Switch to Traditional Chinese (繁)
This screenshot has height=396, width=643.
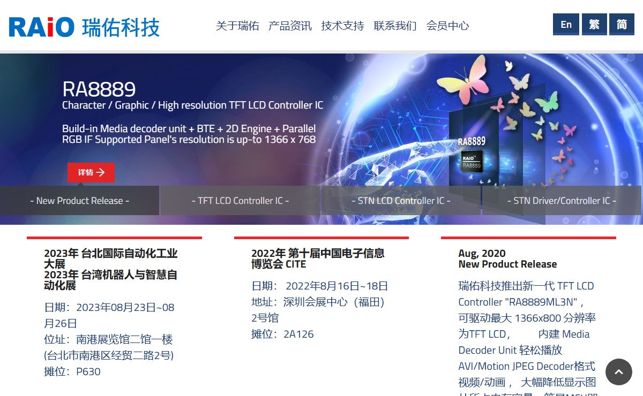[x=594, y=25]
